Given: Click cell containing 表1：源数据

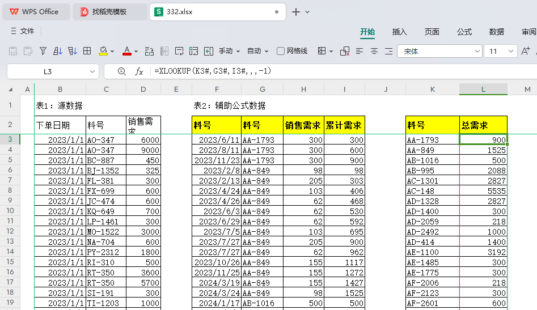Looking at the screenshot, I should pyautogui.click(x=59, y=106).
